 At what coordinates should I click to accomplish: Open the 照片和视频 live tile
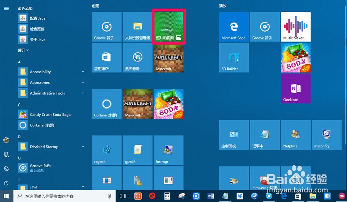tap(169, 27)
